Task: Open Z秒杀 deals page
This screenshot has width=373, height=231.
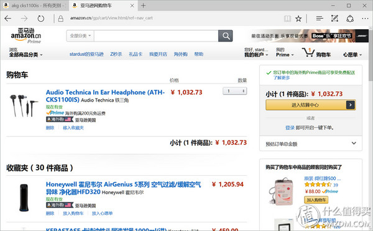Action: pyautogui.click(x=116, y=54)
